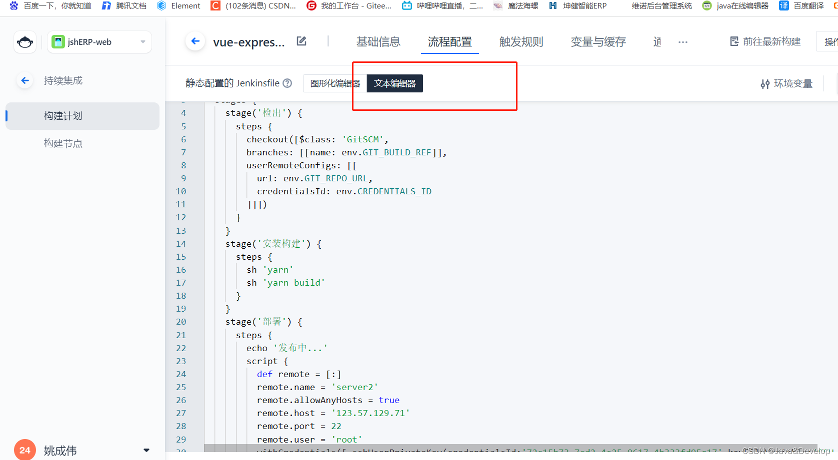Image resolution: width=838 pixels, height=460 pixels.
Task: Click the Coding monkey logo
Action: pyautogui.click(x=25, y=42)
